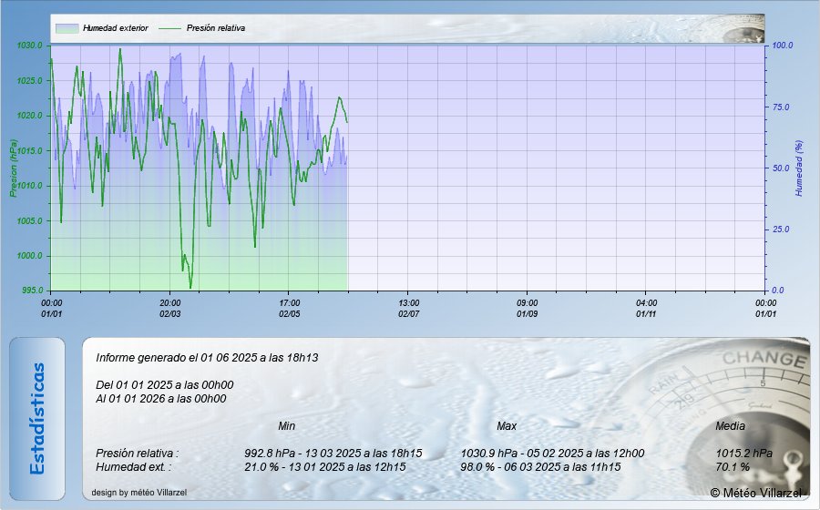Click the '© Météo Villarzel' copyright text
Screen dimensions: 820x510
(755, 493)
